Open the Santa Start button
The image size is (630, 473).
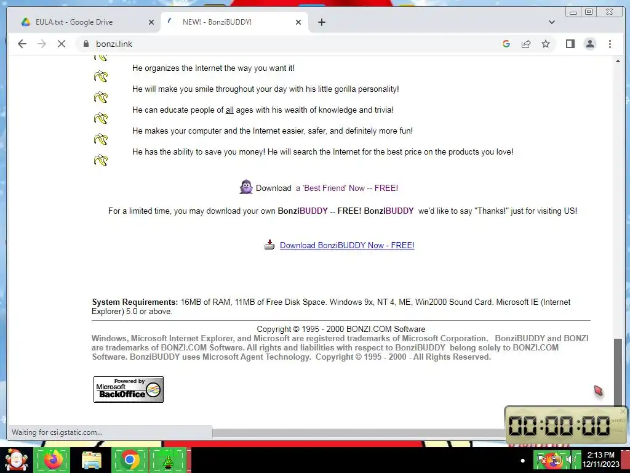click(15, 460)
